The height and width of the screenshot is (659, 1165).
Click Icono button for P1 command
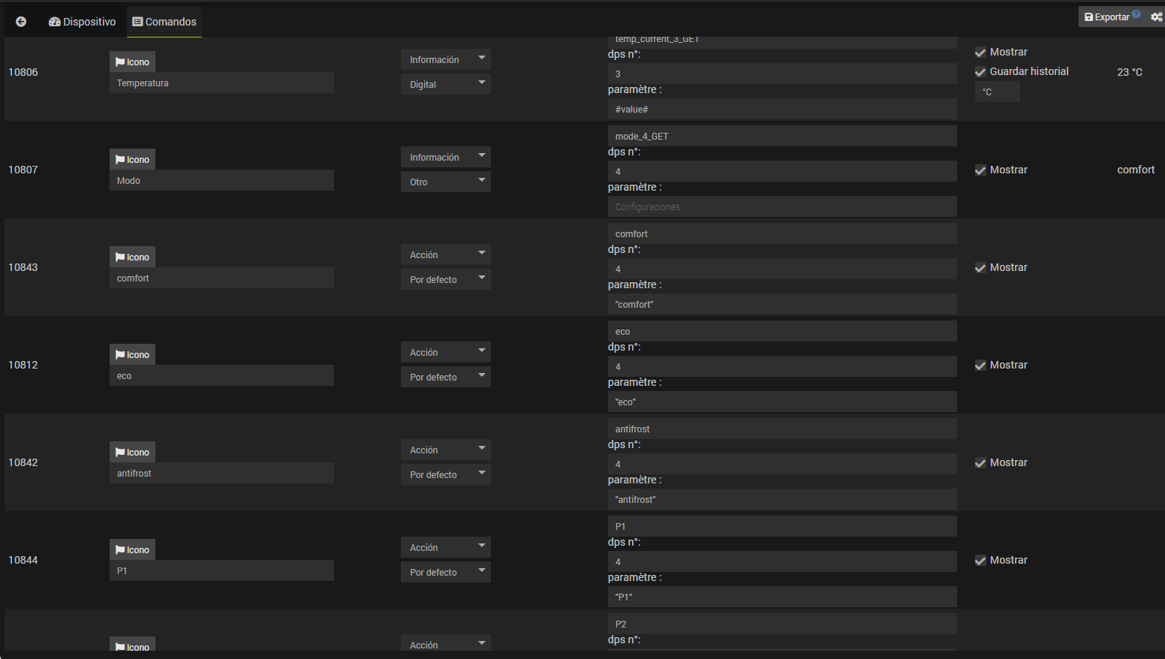[132, 550]
